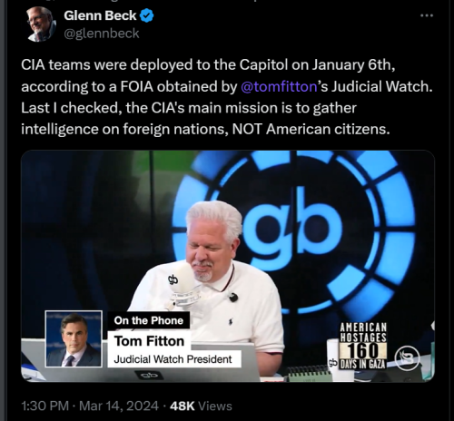Click the Tom Fitton photo inset
Screen dimensions: 454x421
point(74,338)
